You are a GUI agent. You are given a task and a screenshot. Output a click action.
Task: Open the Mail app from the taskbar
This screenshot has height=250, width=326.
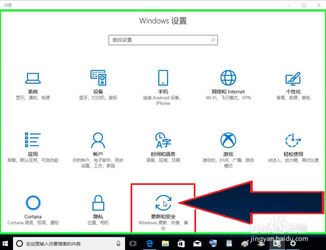pos(197,243)
